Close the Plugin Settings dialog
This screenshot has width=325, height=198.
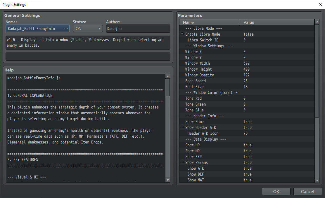pos(320,4)
